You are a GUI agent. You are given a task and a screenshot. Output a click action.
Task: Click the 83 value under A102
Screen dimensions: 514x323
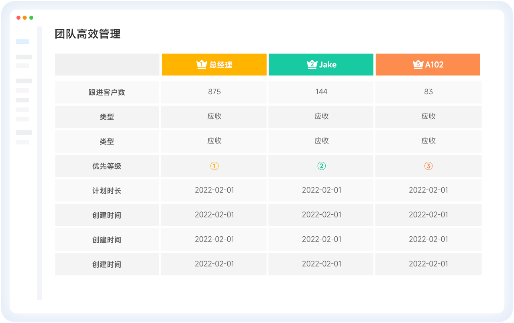click(428, 92)
